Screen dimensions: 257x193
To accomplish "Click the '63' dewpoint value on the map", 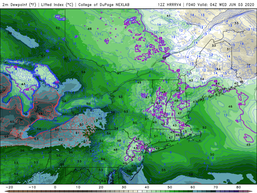I will [36, 139].
